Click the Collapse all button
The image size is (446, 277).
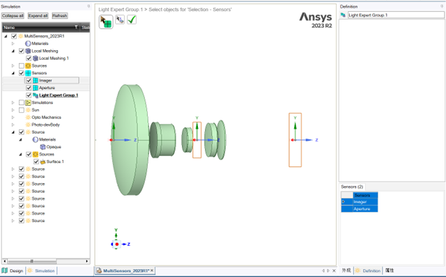[x=13, y=15]
